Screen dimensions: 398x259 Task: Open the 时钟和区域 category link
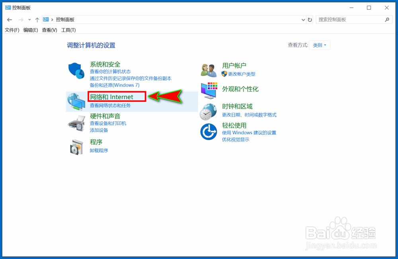[237, 107]
